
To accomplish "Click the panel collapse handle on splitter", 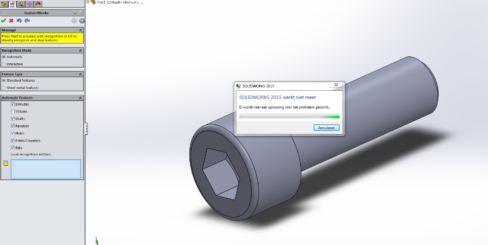I will click(x=86, y=129).
